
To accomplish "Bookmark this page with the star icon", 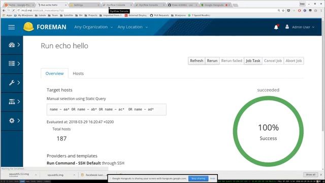I will [x=283, y=10].
